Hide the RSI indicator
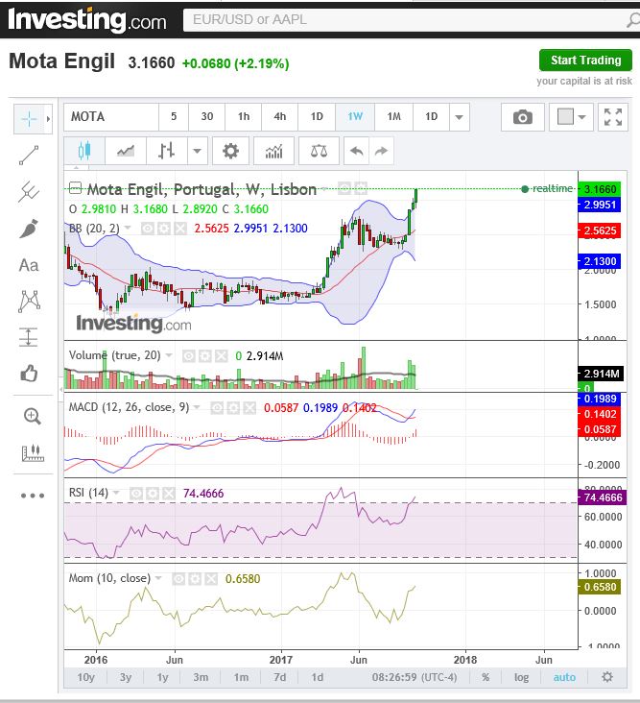This screenshot has width=640, height=703. click(136, 494)
